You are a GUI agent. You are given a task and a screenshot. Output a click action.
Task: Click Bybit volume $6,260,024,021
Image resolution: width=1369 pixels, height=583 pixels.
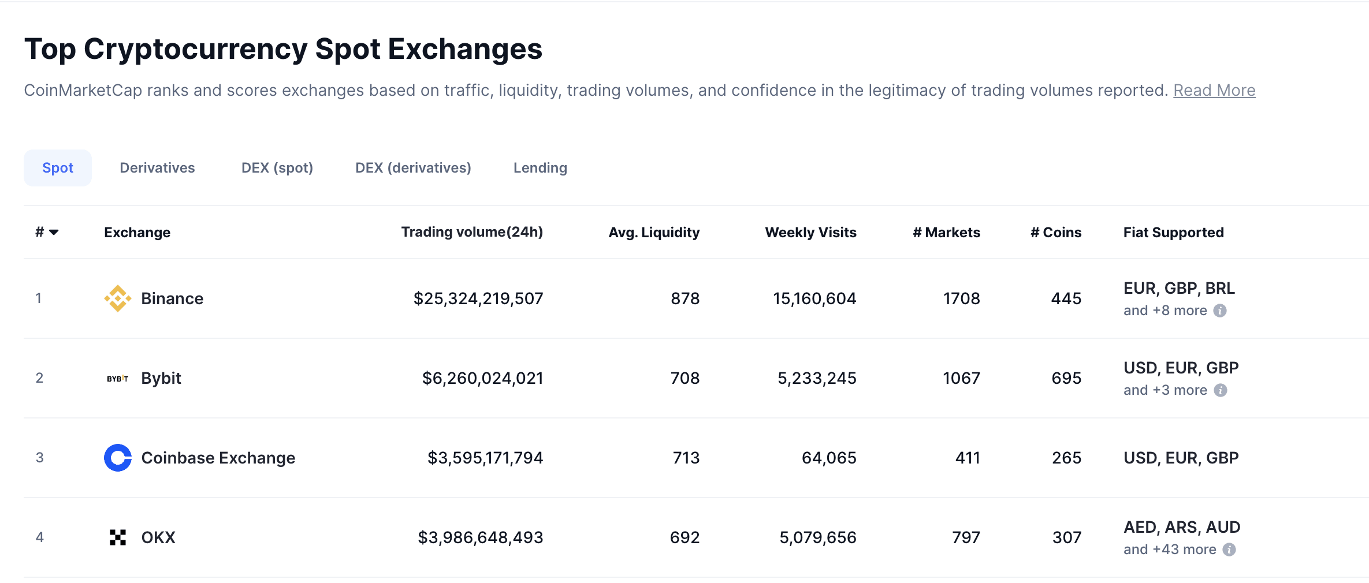click(483, 378)
